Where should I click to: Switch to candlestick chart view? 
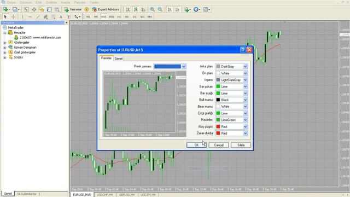(136, 9)
